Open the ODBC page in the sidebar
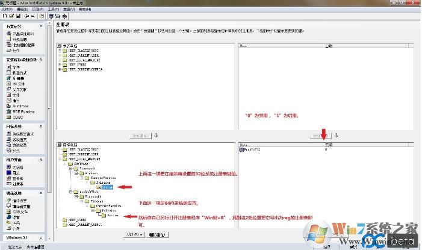422x250 pixels. tap(15, 117)
